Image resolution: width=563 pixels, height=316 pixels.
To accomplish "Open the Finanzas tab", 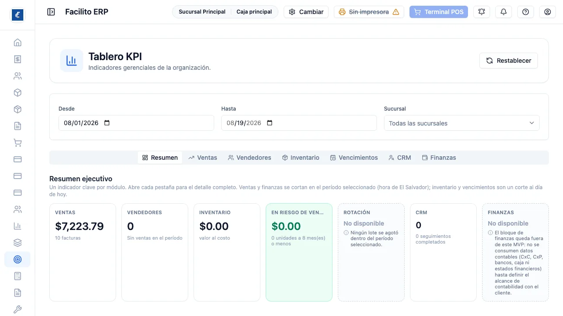I will coord(439,158).
